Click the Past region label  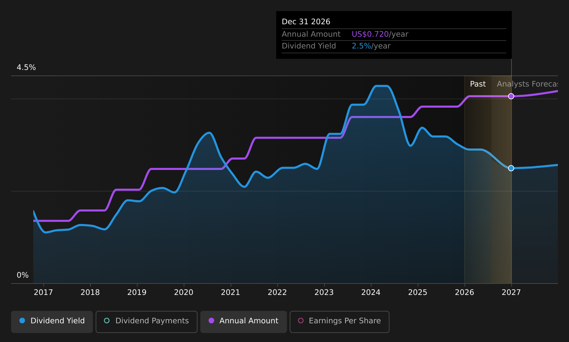click(x=478, y=84)
